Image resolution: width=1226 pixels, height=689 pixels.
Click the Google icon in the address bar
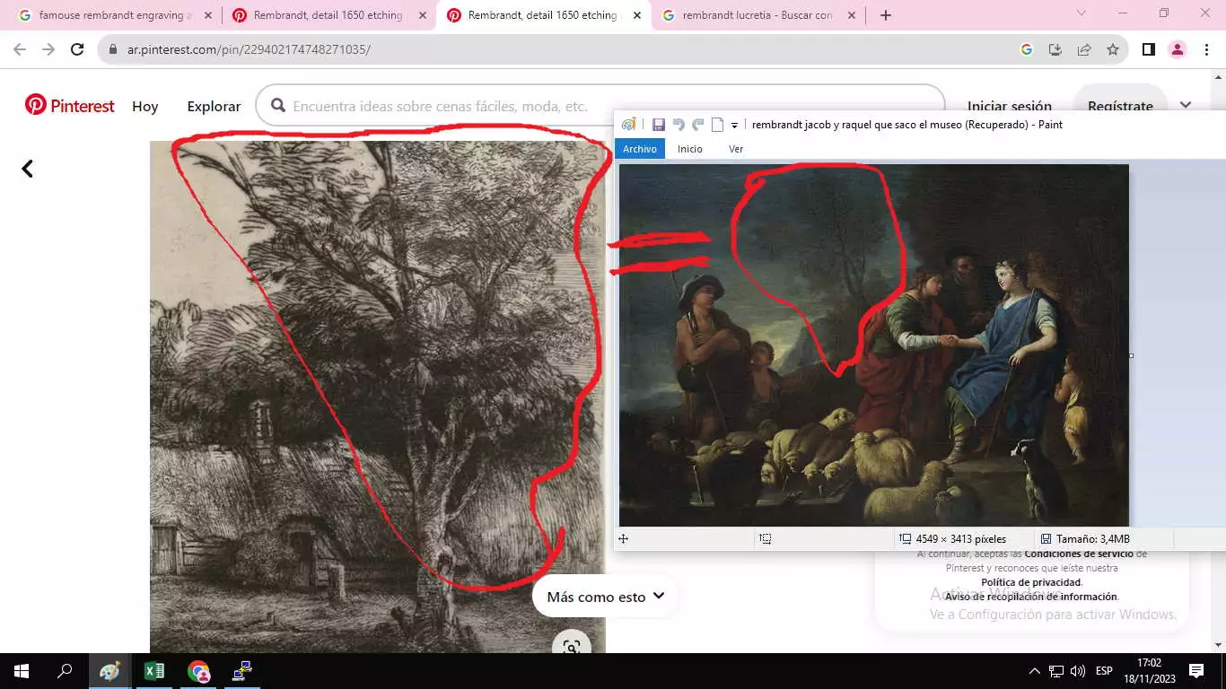pos(1027,49)
